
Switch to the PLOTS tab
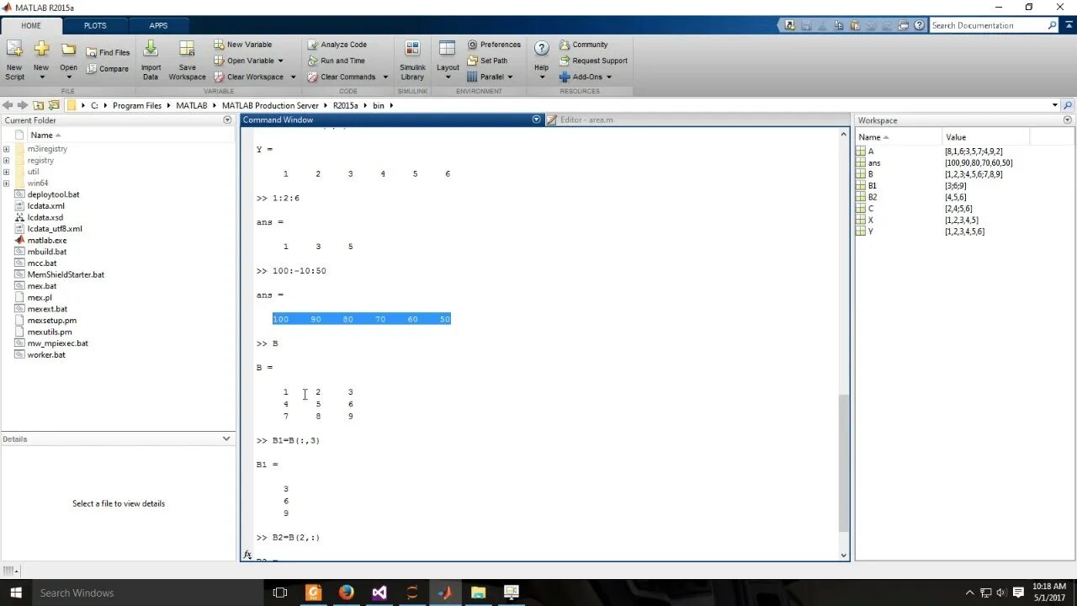(x=95, y=25)
